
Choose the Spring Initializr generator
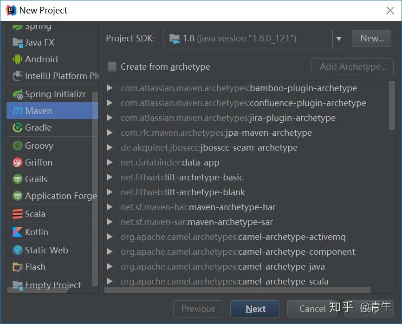point(51,94)
